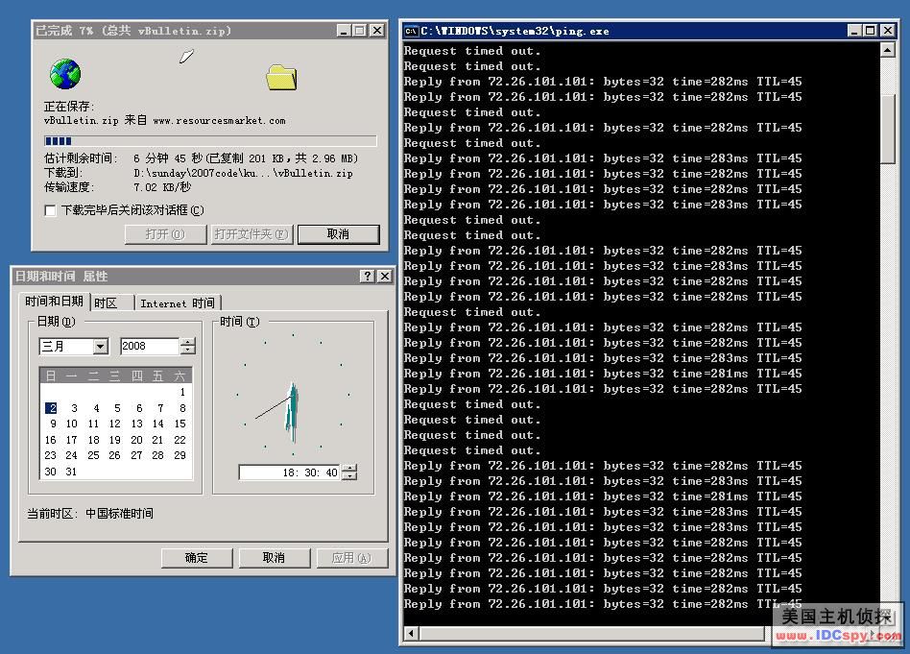Click 应用 in Date and Time dialog
The width and height of the screenshot is (910, 654).
(351, 558)
